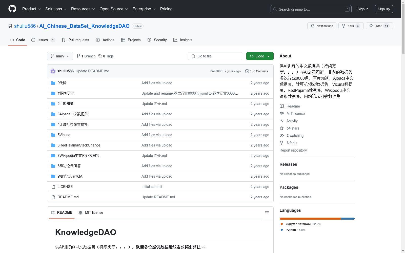Click the file icon next to LICENSE
Screen dimensions: 405x253
[x=53, y=187]
